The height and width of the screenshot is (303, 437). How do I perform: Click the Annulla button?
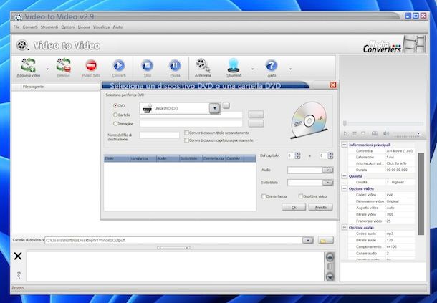point(320,208)
